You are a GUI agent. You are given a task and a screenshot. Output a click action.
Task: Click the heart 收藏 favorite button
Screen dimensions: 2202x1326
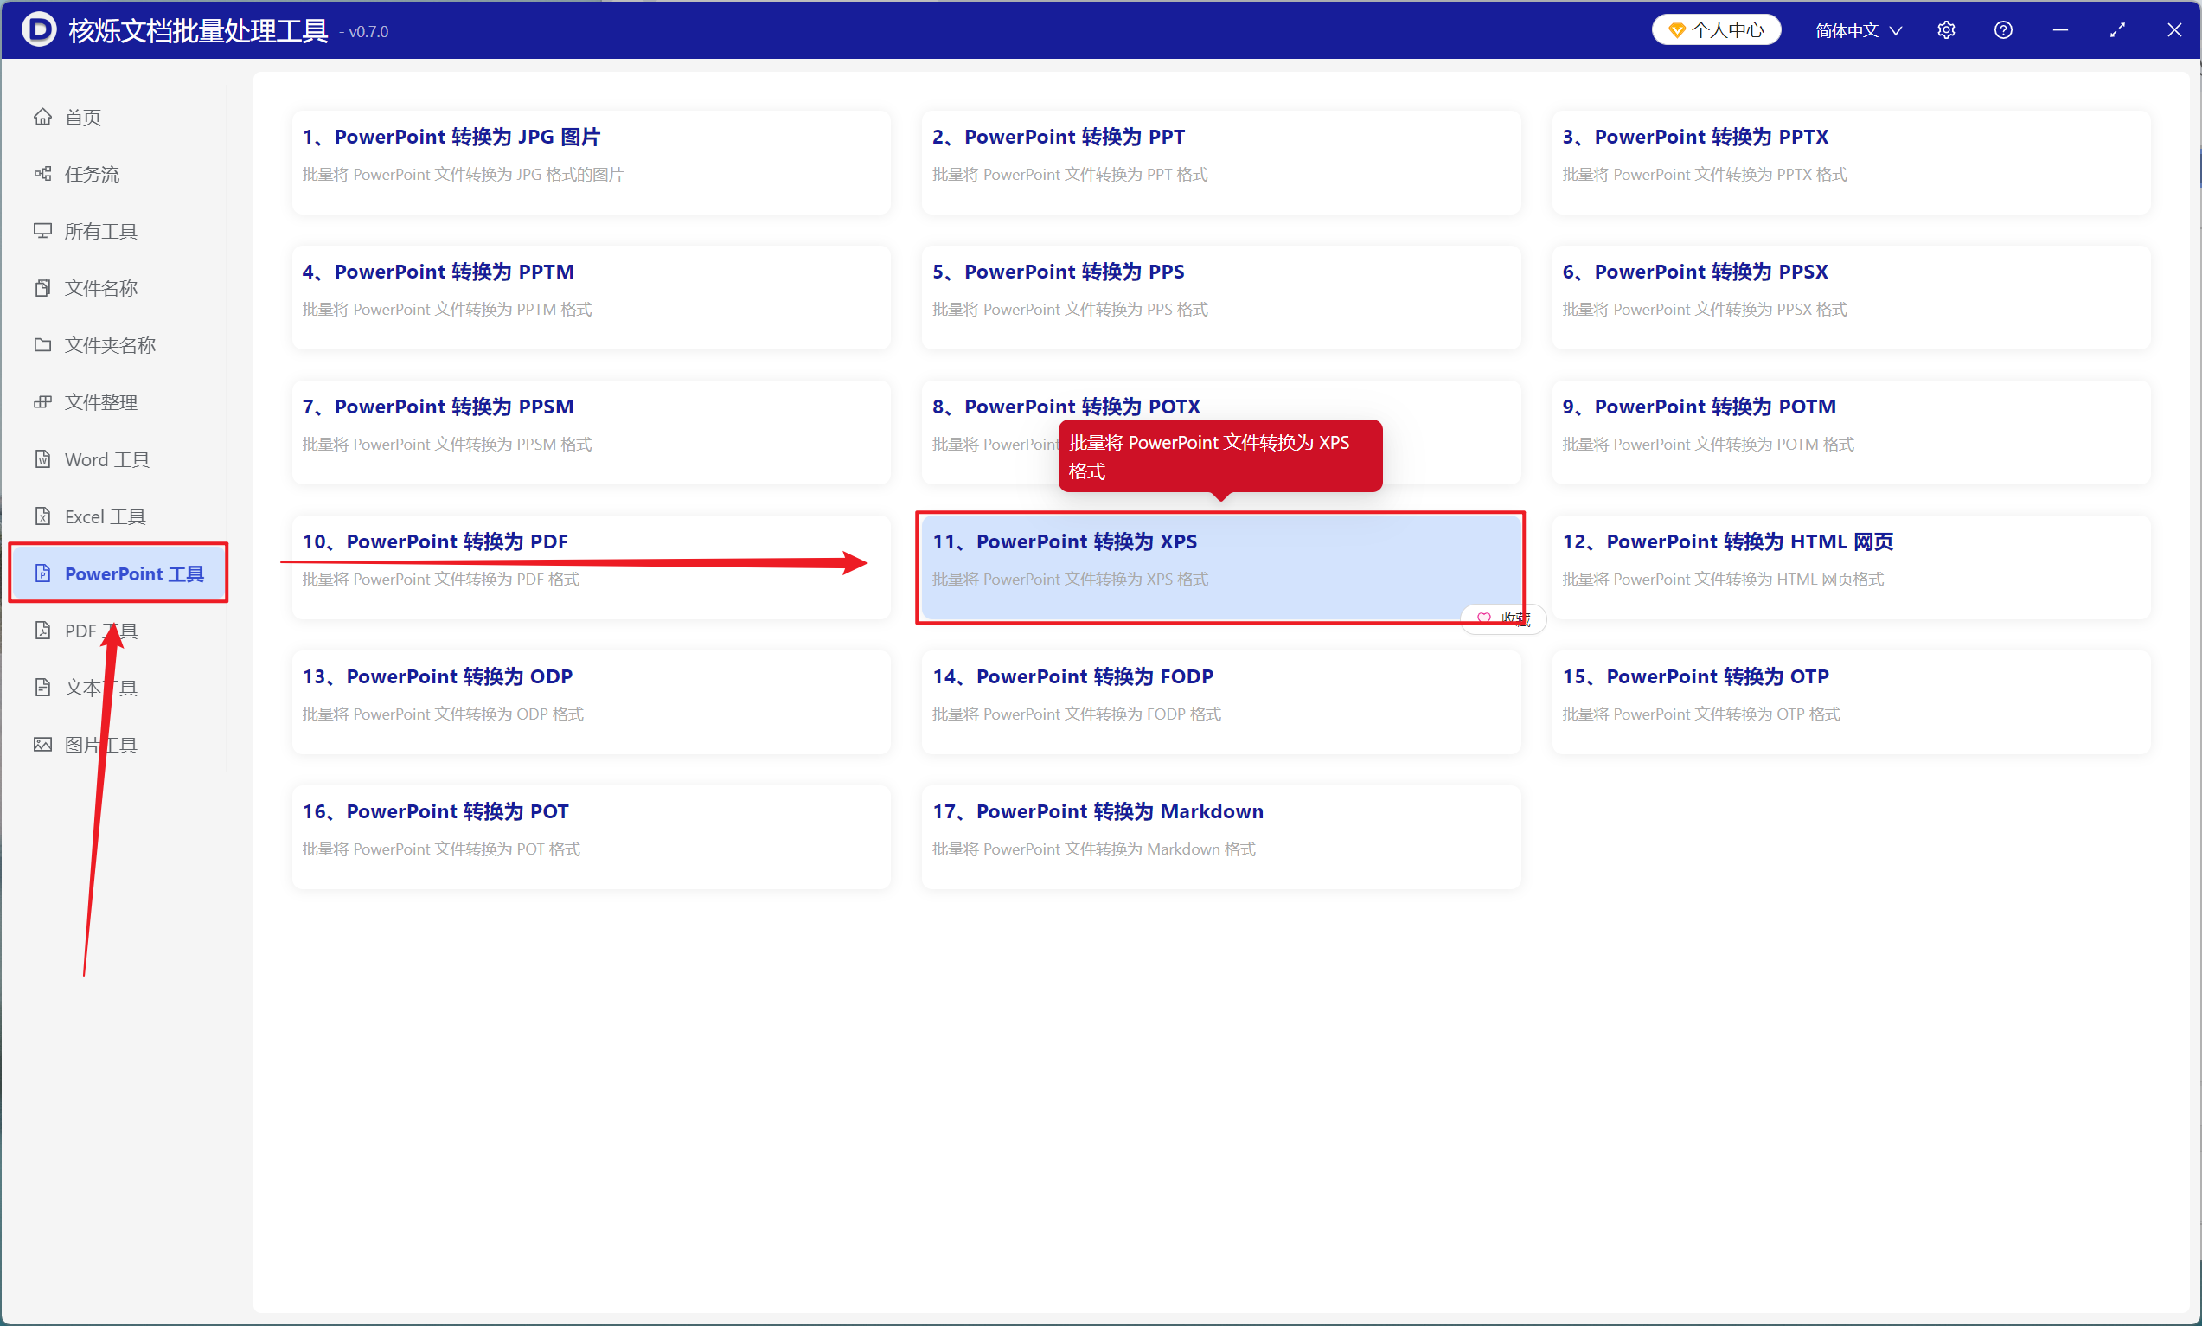[x=1503, y=618]
